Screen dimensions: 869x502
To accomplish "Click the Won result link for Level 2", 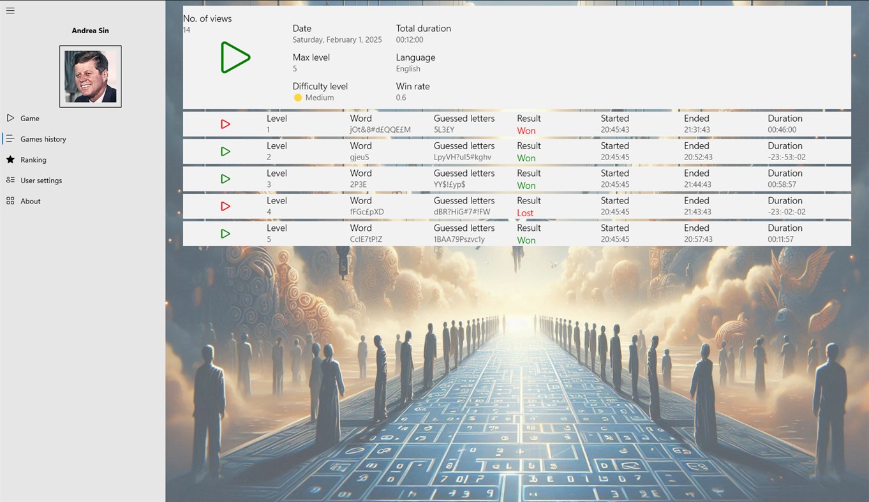I will pos(526,157).
